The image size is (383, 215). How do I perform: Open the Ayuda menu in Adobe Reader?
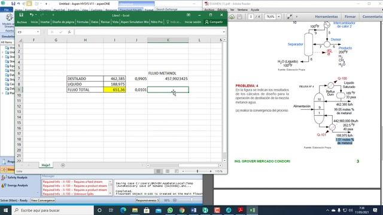[x=255, y=10]
